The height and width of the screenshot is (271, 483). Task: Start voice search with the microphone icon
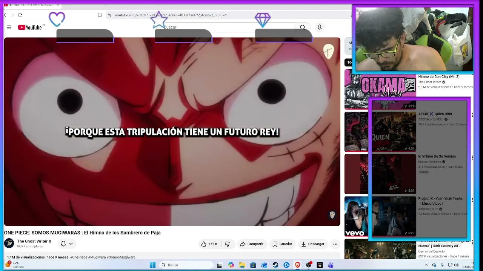click(320, 27)
